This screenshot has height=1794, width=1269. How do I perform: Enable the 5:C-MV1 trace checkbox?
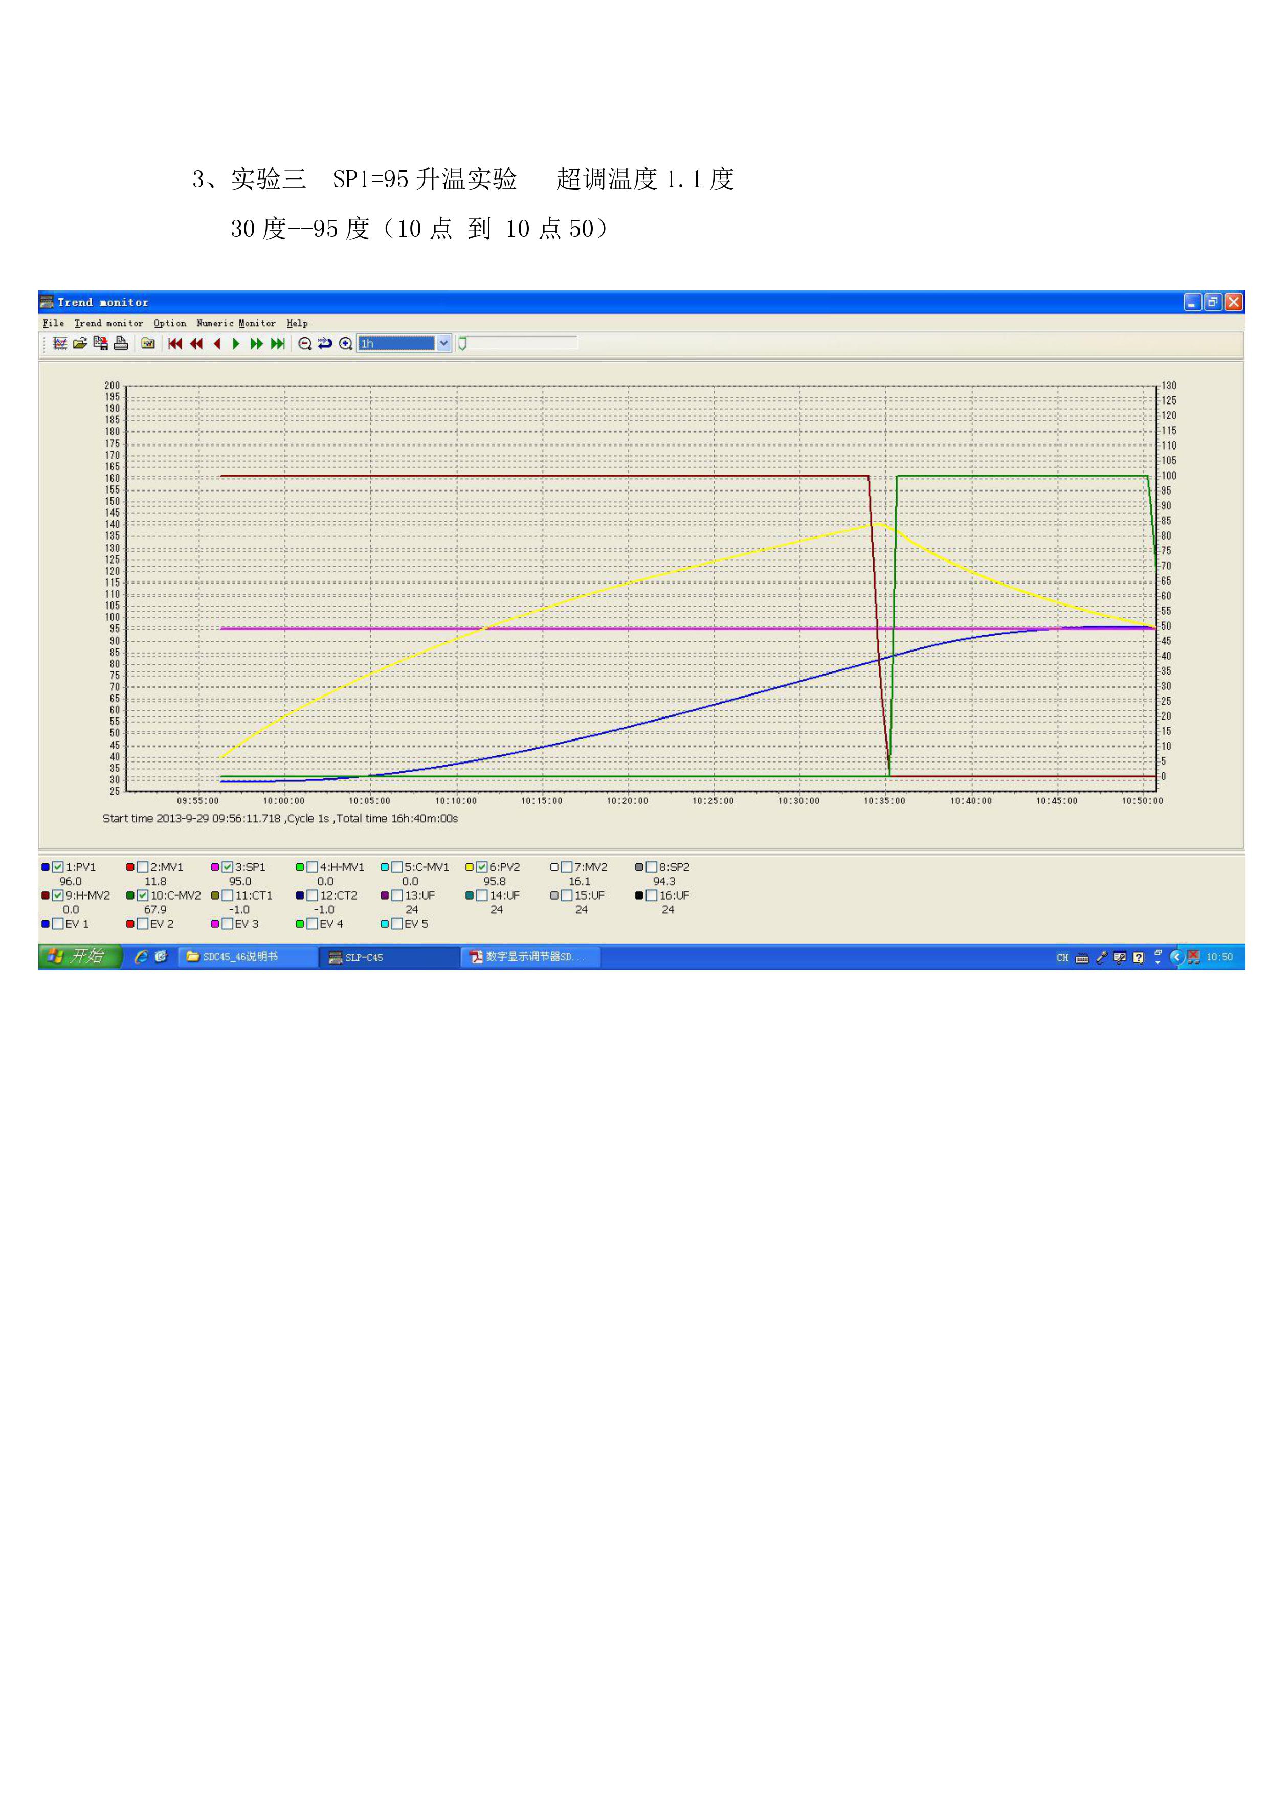click(x=397, y=867)
